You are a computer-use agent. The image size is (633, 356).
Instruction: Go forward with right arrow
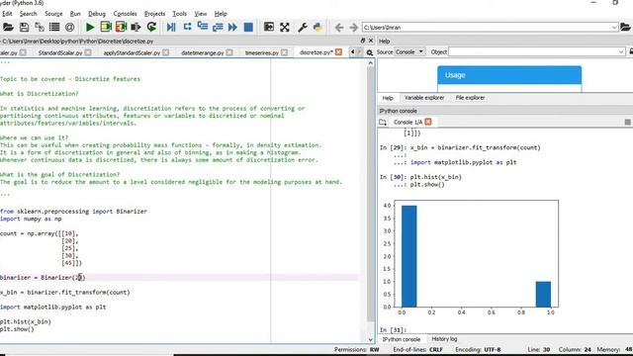[x=354, y=28]
